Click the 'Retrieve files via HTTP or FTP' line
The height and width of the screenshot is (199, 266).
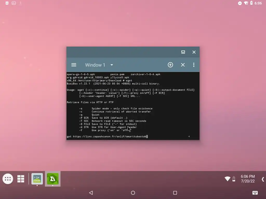tap(90, 102)
